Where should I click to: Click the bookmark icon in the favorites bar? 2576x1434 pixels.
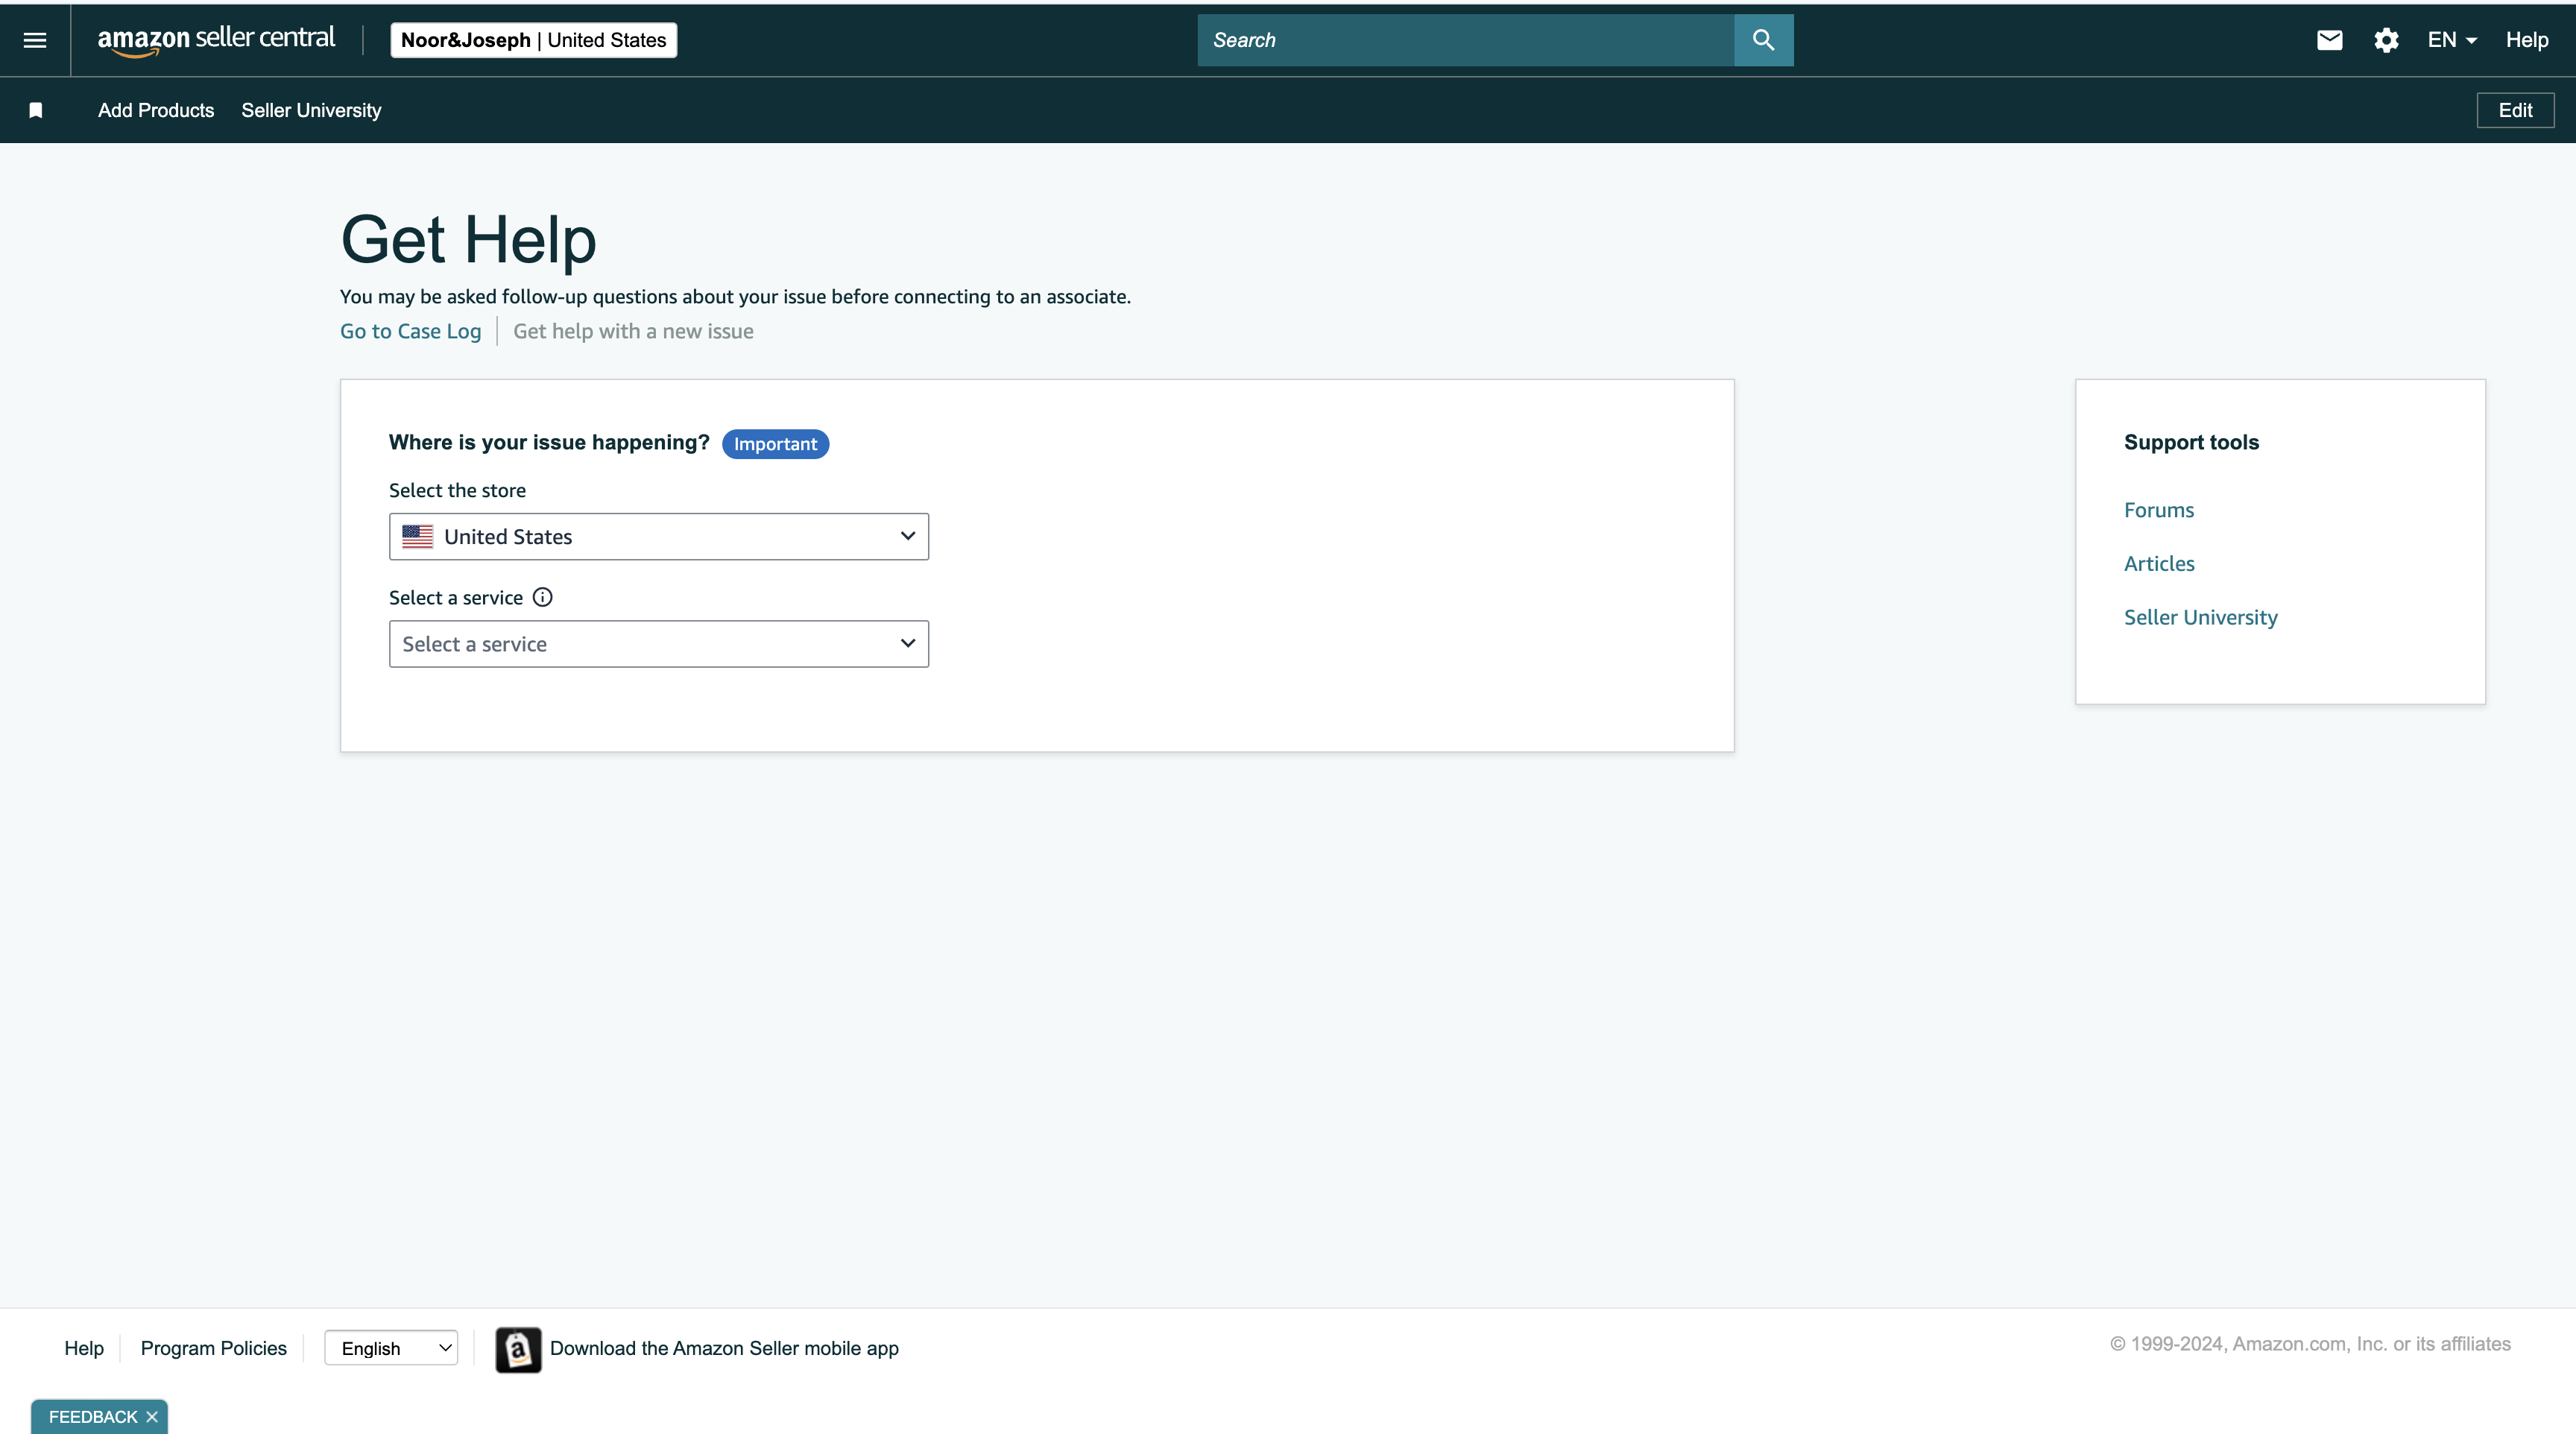36,110
